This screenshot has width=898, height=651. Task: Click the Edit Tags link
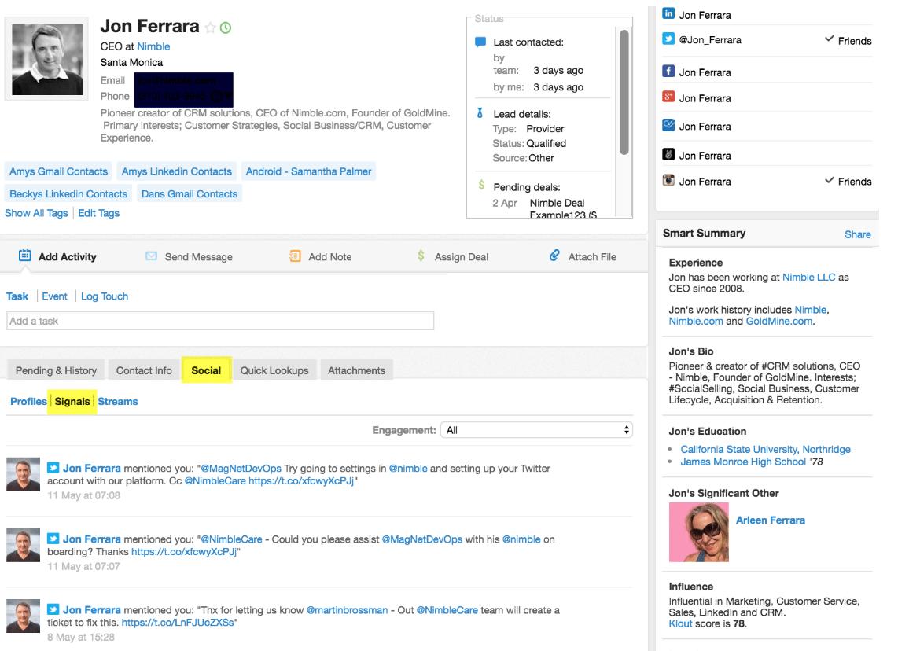98,213
